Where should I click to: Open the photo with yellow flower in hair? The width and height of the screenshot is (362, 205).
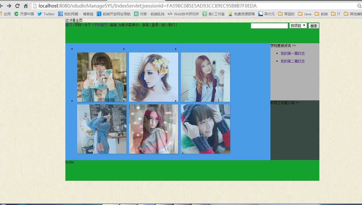153,77
